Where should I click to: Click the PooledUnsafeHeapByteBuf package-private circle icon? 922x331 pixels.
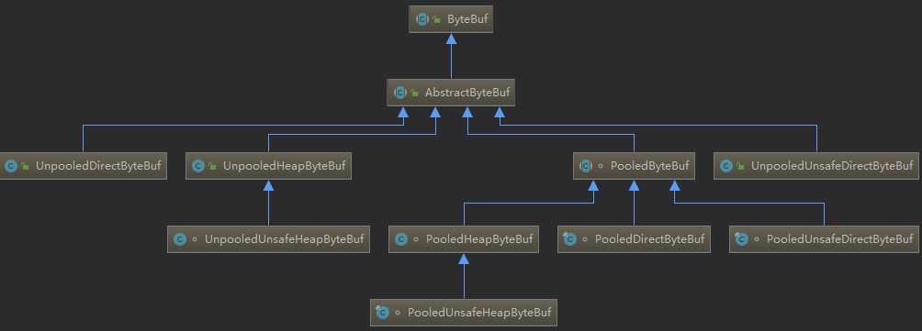click(398, 313)
